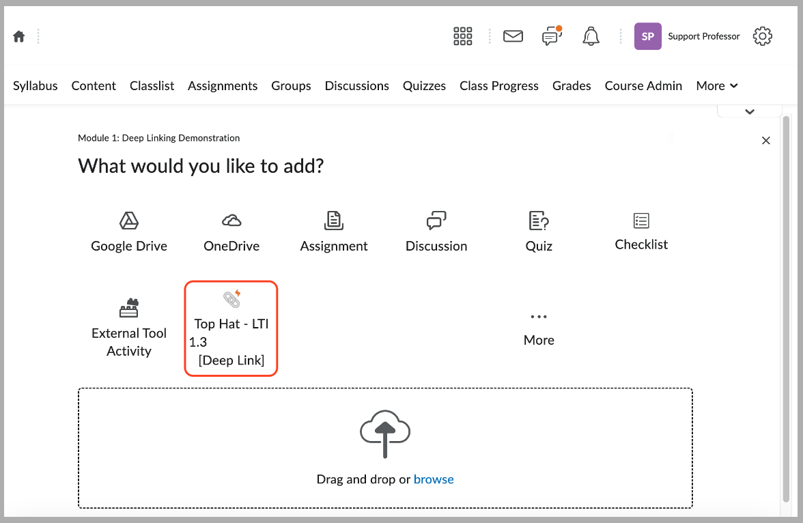Open the notifications bell

[x=591, y=36]
